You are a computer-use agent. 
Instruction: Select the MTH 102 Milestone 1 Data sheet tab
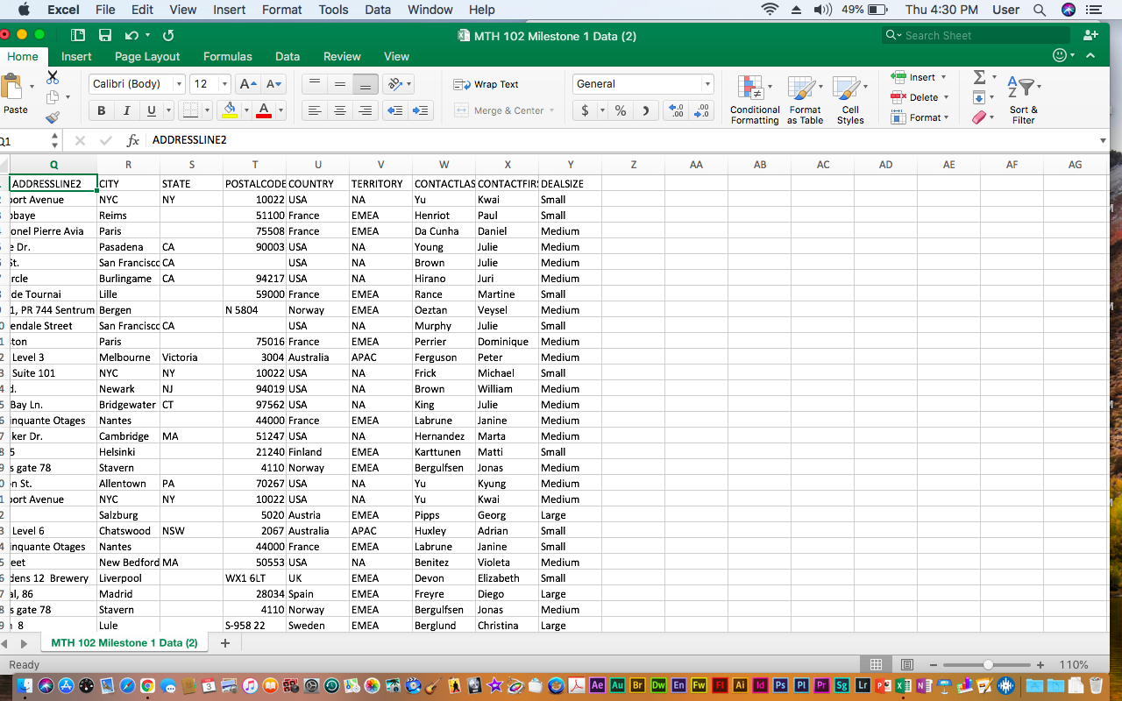coord(124,643)
